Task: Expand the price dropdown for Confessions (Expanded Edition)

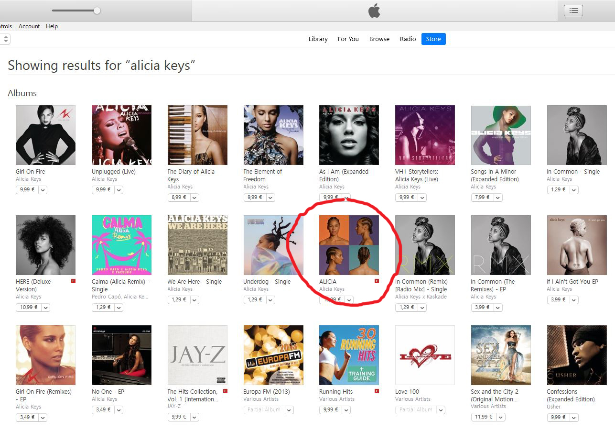Action: (x=574, y=418)
